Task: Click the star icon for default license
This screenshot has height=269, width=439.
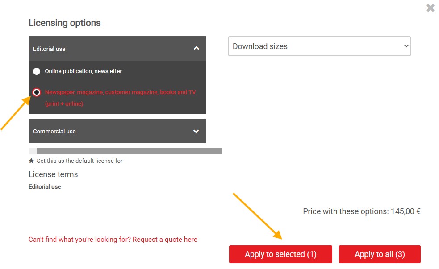Action: click(31, 161)
